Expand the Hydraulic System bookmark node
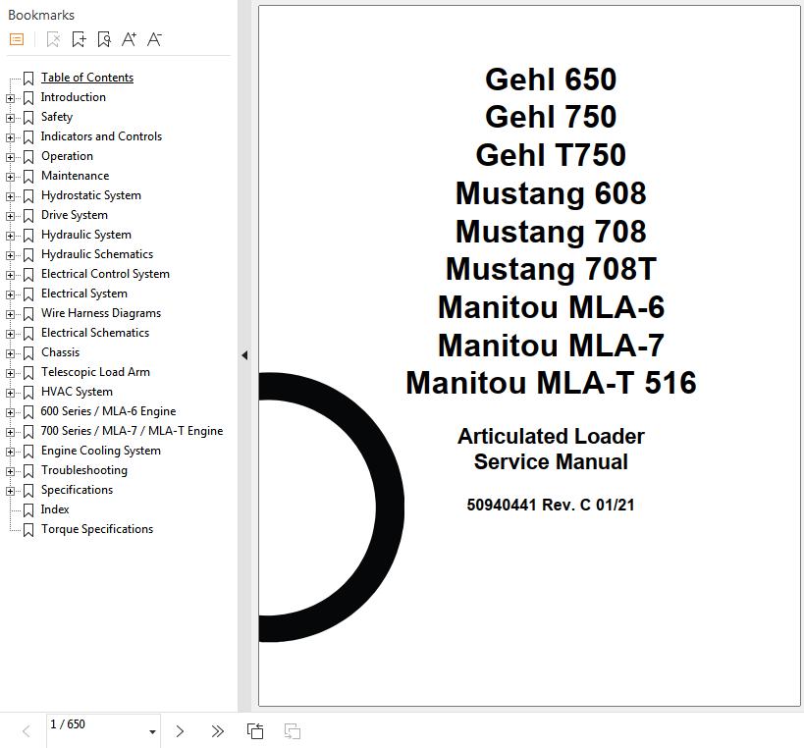Image resolution: width=804 pixels, height=748 pixels. (11, 236)
